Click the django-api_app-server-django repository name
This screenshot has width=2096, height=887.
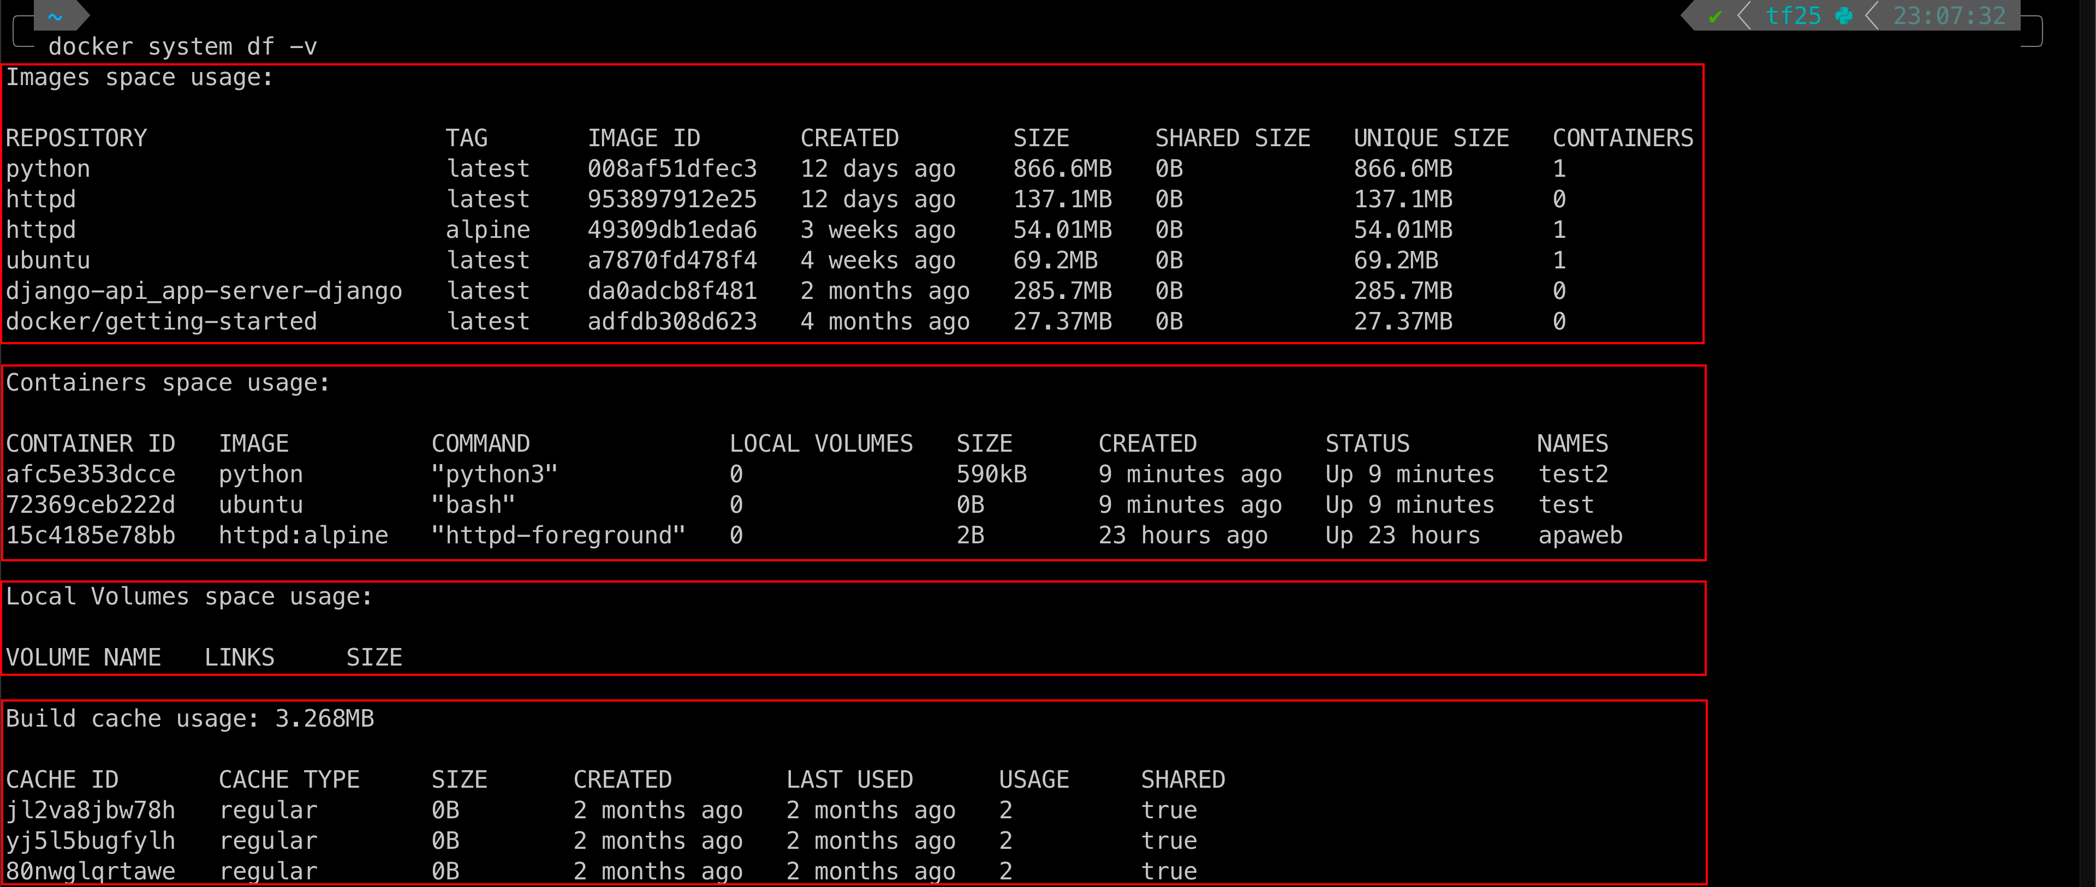coord(204,291)
